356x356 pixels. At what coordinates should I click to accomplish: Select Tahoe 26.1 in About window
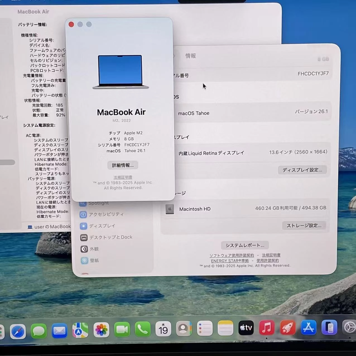coord(135,151)
